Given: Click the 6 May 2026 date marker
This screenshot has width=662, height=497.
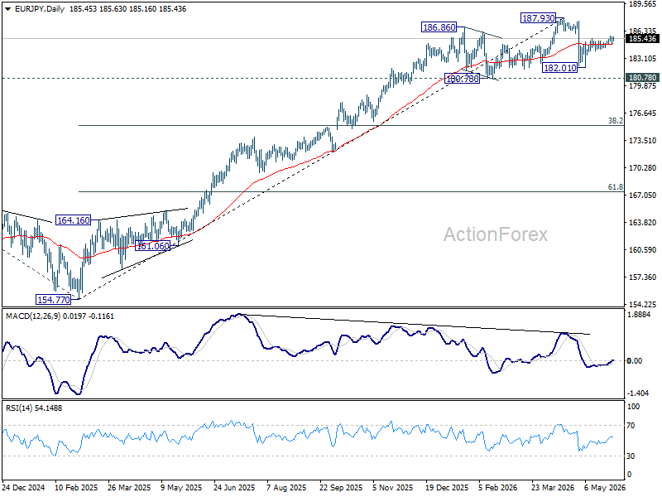Looking at the screenshot, I should [605, 488].
